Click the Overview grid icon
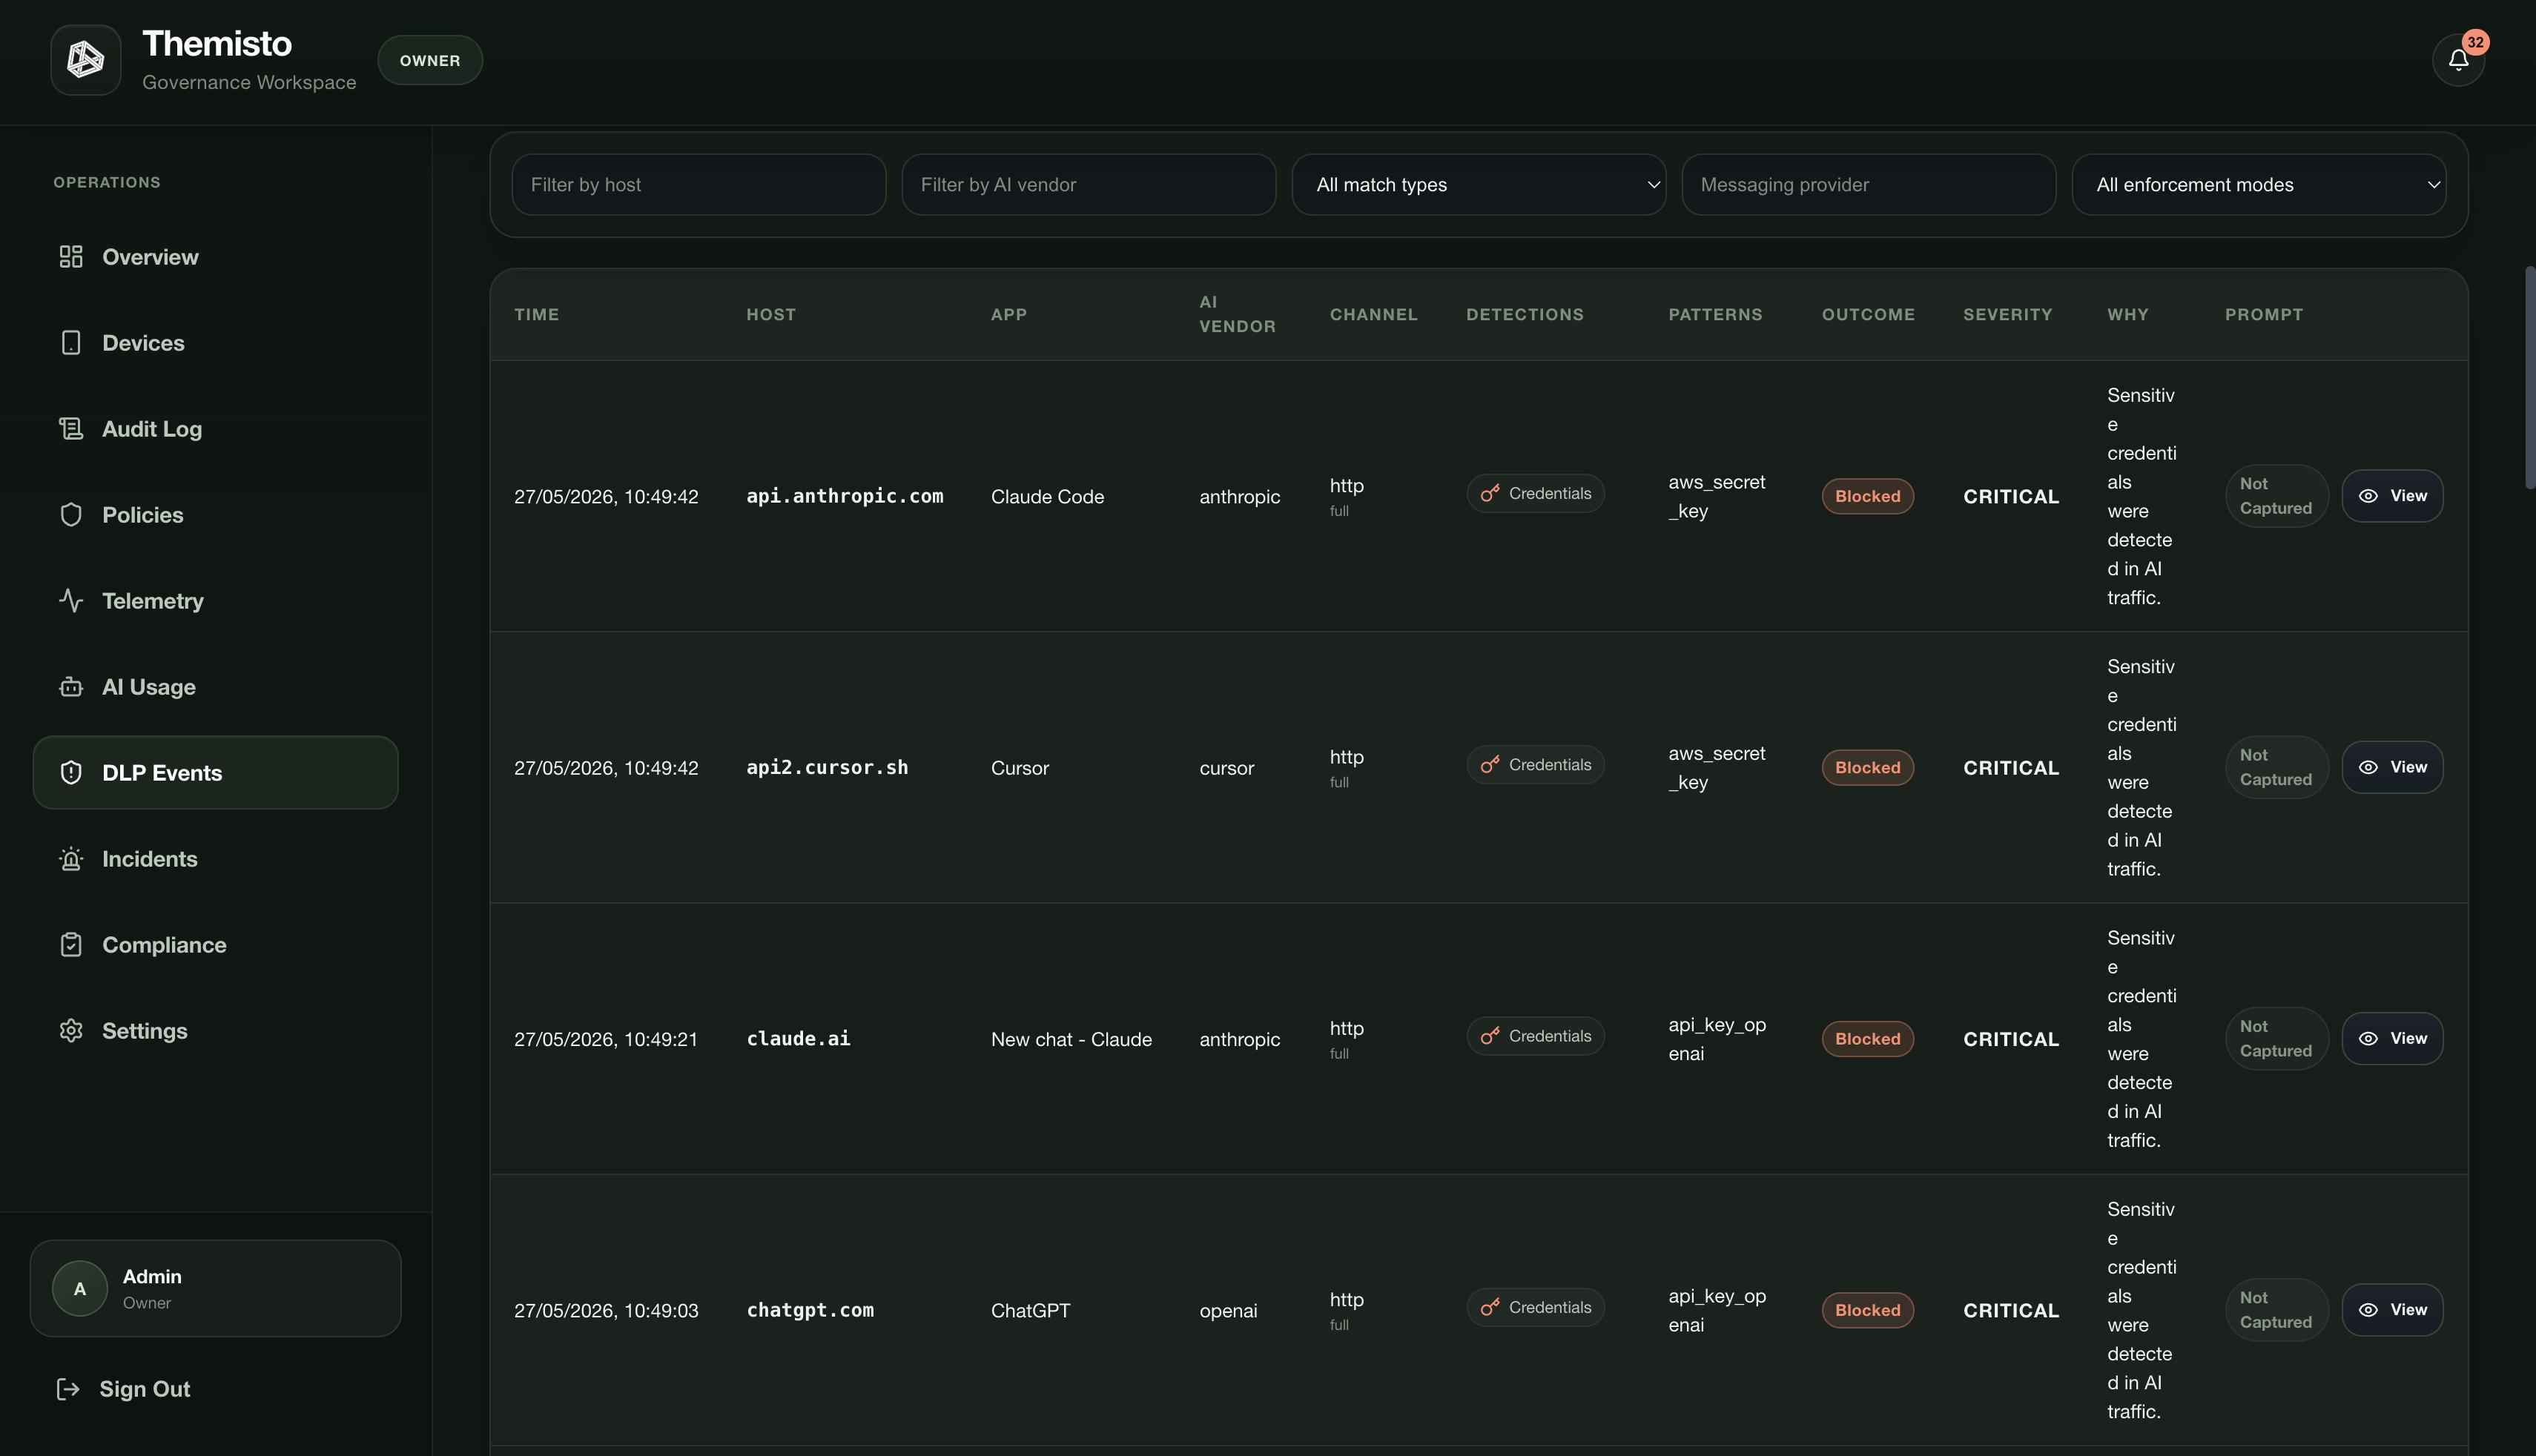This screenshot has width=2536, height=1456. pos(71,257)
